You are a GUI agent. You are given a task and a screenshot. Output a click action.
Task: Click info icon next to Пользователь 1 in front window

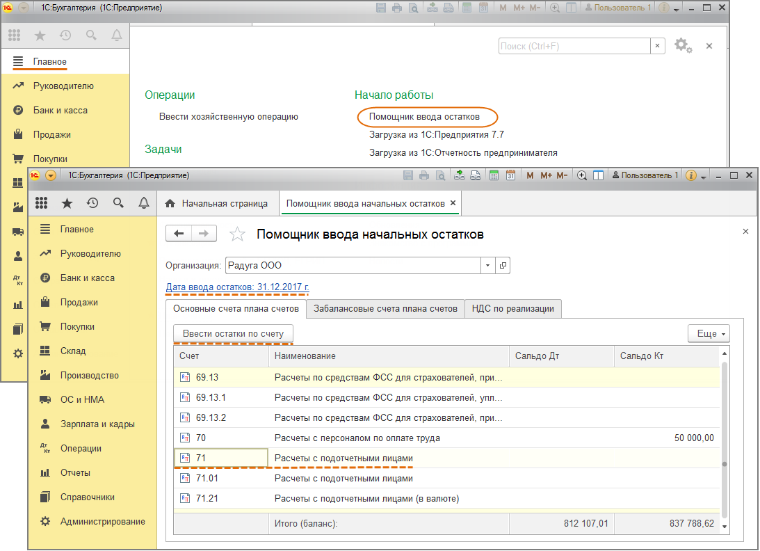691,175
